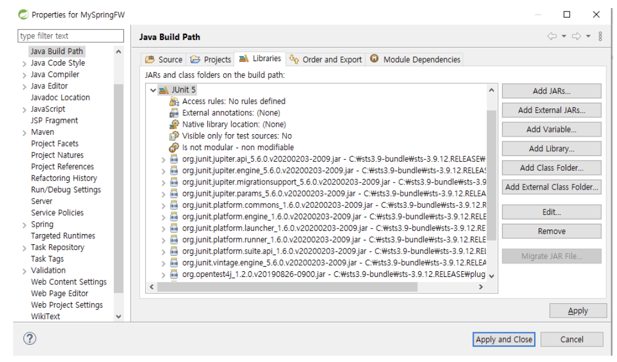Click the Add Variable... button
617x362 pixels.
click(551, 130)
